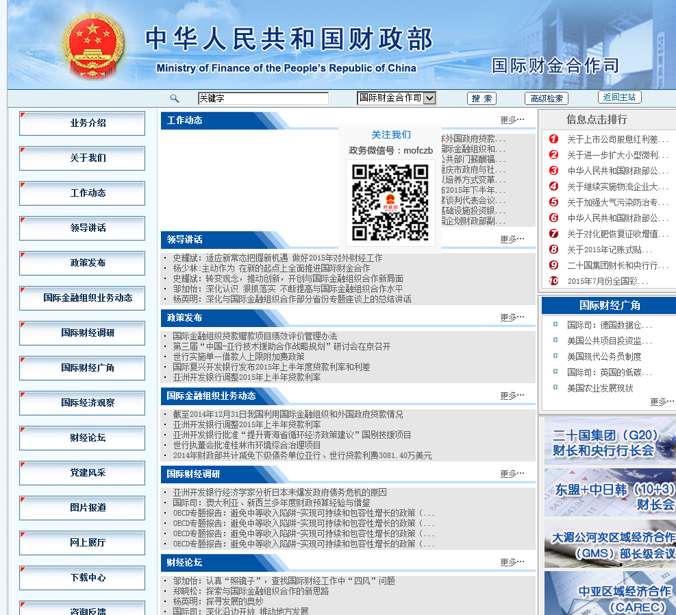Click the magnifying glass search icon
This screenshot has width=676, height=615.
tap(175, 99)
